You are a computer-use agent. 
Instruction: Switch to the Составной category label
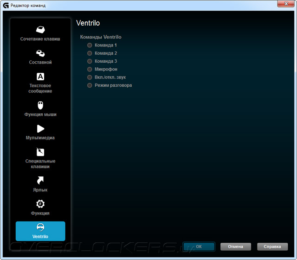(x=40, y=62)
